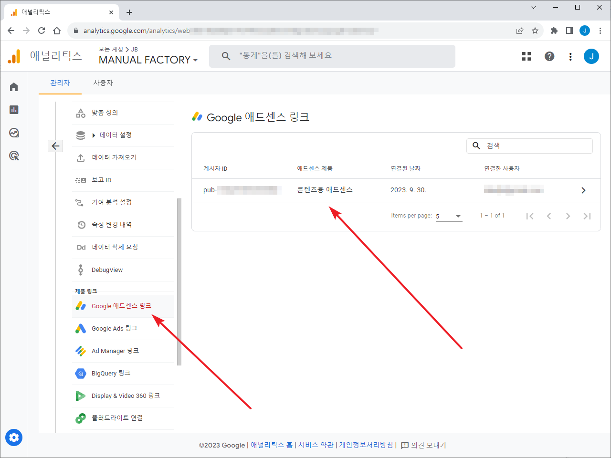The image size is (611, 458).
Task: Open the pub- row detail chevron
Action: pos(583,190)
